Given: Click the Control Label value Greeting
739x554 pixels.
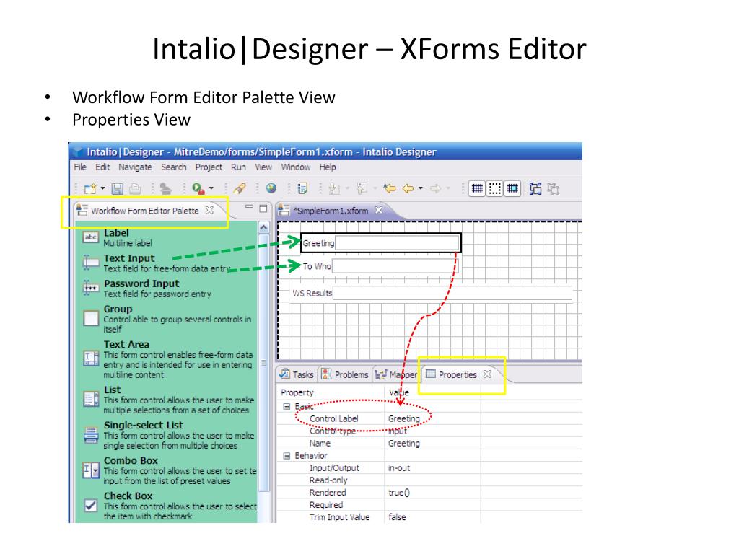Looking at the screenshot, I should tap(404, 418).
